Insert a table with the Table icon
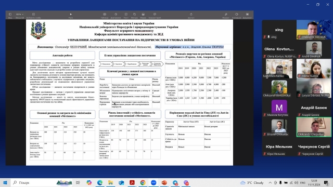The height and width of the screenshot is (187, 333). [105, 15]
